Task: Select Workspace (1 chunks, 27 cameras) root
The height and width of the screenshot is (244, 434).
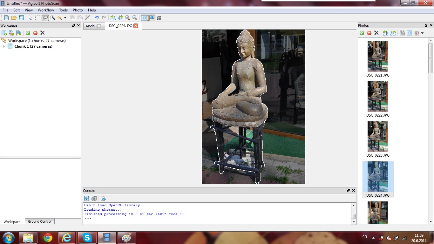Action: pos(37,41)
